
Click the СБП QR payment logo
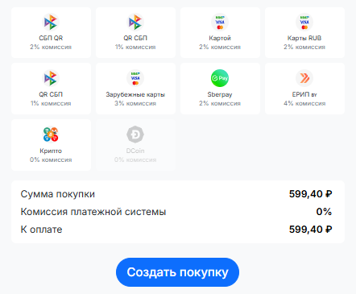point(51,22)
